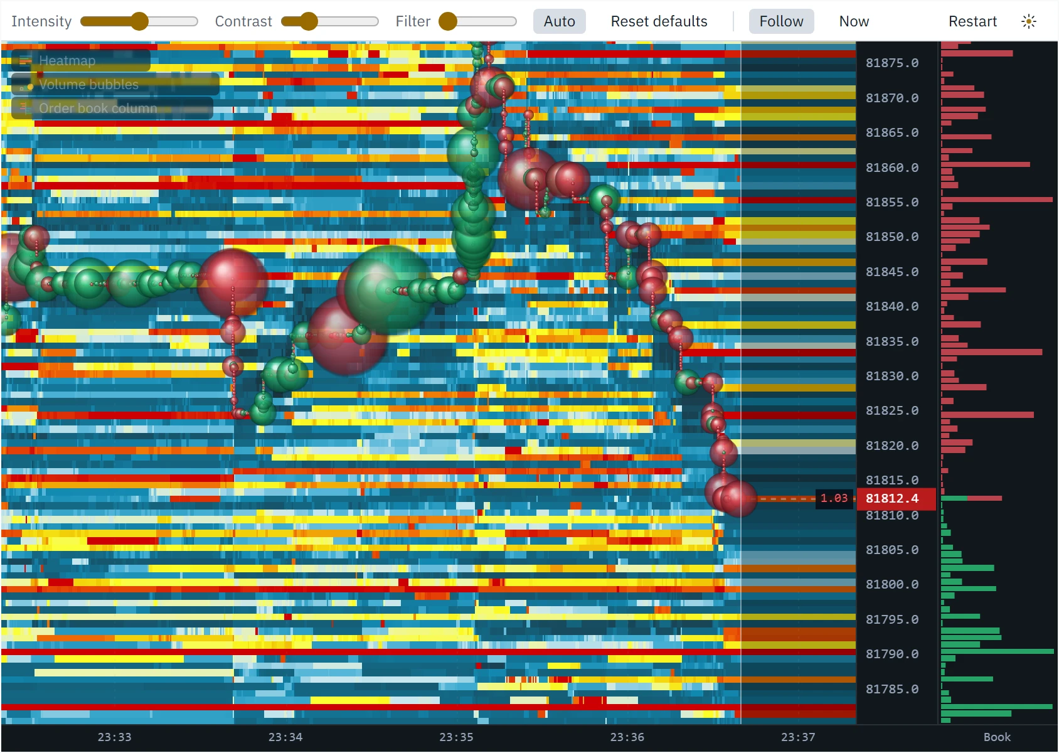Toggle the light/dark theme sun icon

coord(1028,21)
